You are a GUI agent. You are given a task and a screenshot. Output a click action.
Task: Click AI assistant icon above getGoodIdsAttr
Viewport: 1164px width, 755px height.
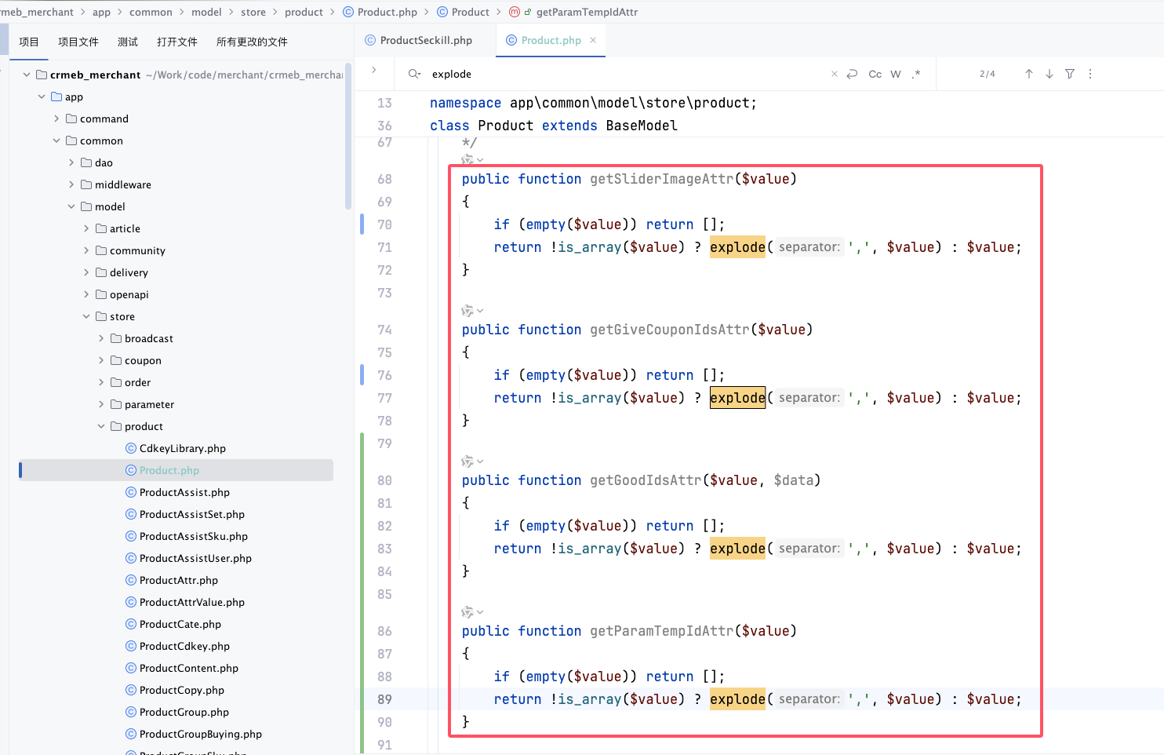[467, 461]
